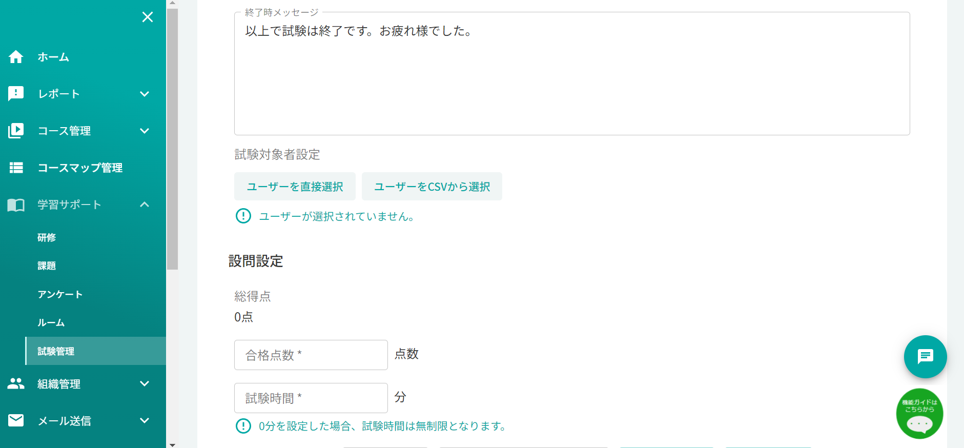Click the コース管理 video library icon

point(16,131)
